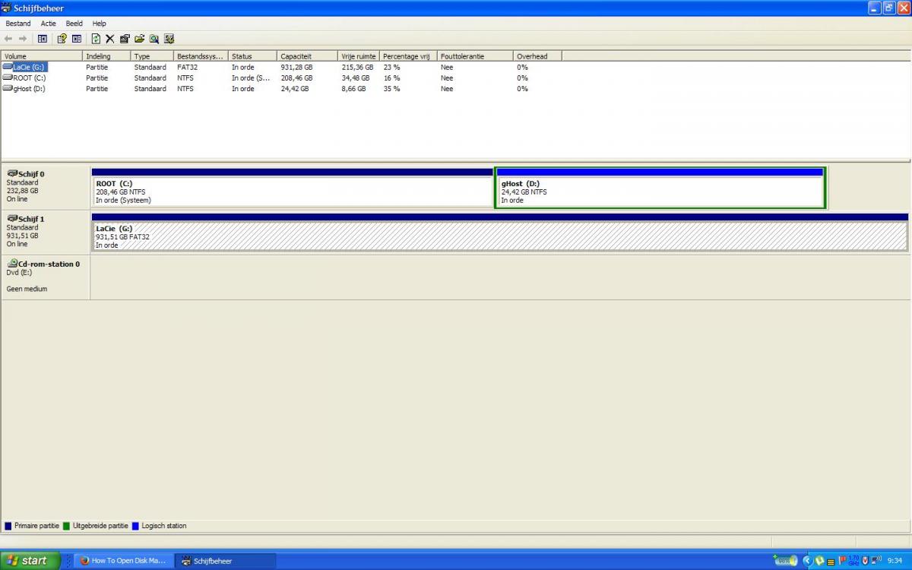
Task: Click the magnifier search toolbar icon
Action: pos(154,39)
